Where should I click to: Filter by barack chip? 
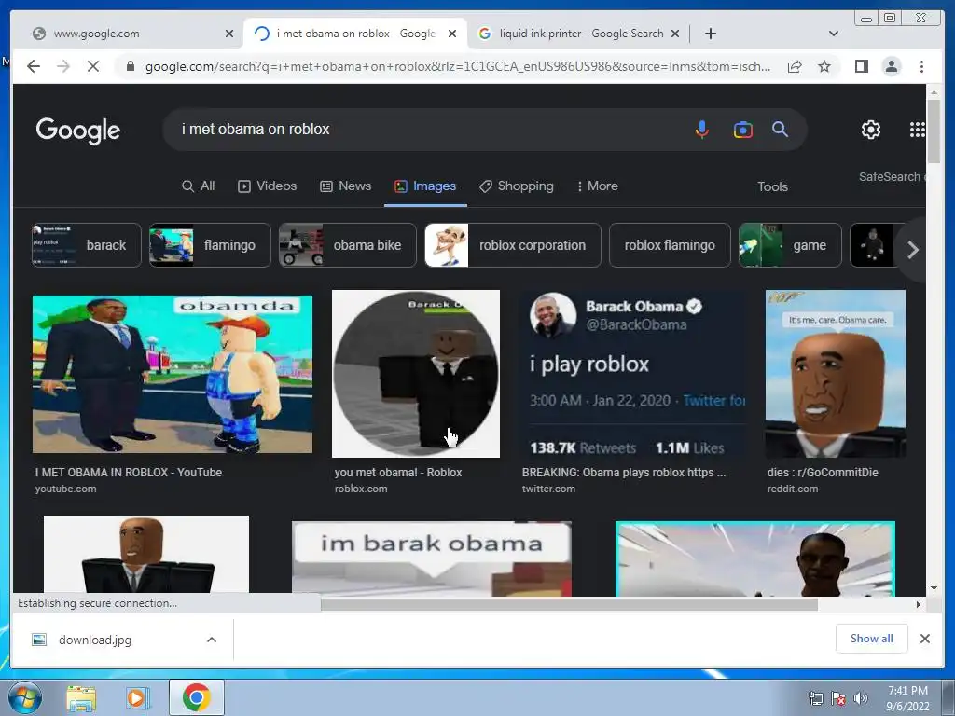tap(87, 245)
